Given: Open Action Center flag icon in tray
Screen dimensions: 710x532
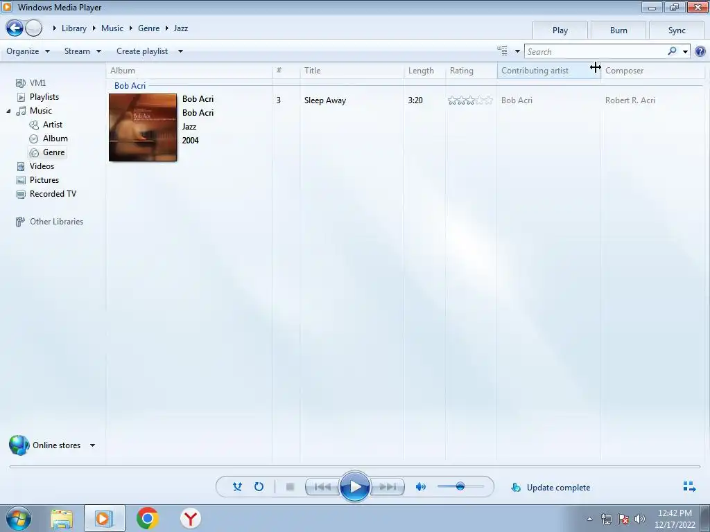Looking at the screenshot, I should tap(623, 519).
